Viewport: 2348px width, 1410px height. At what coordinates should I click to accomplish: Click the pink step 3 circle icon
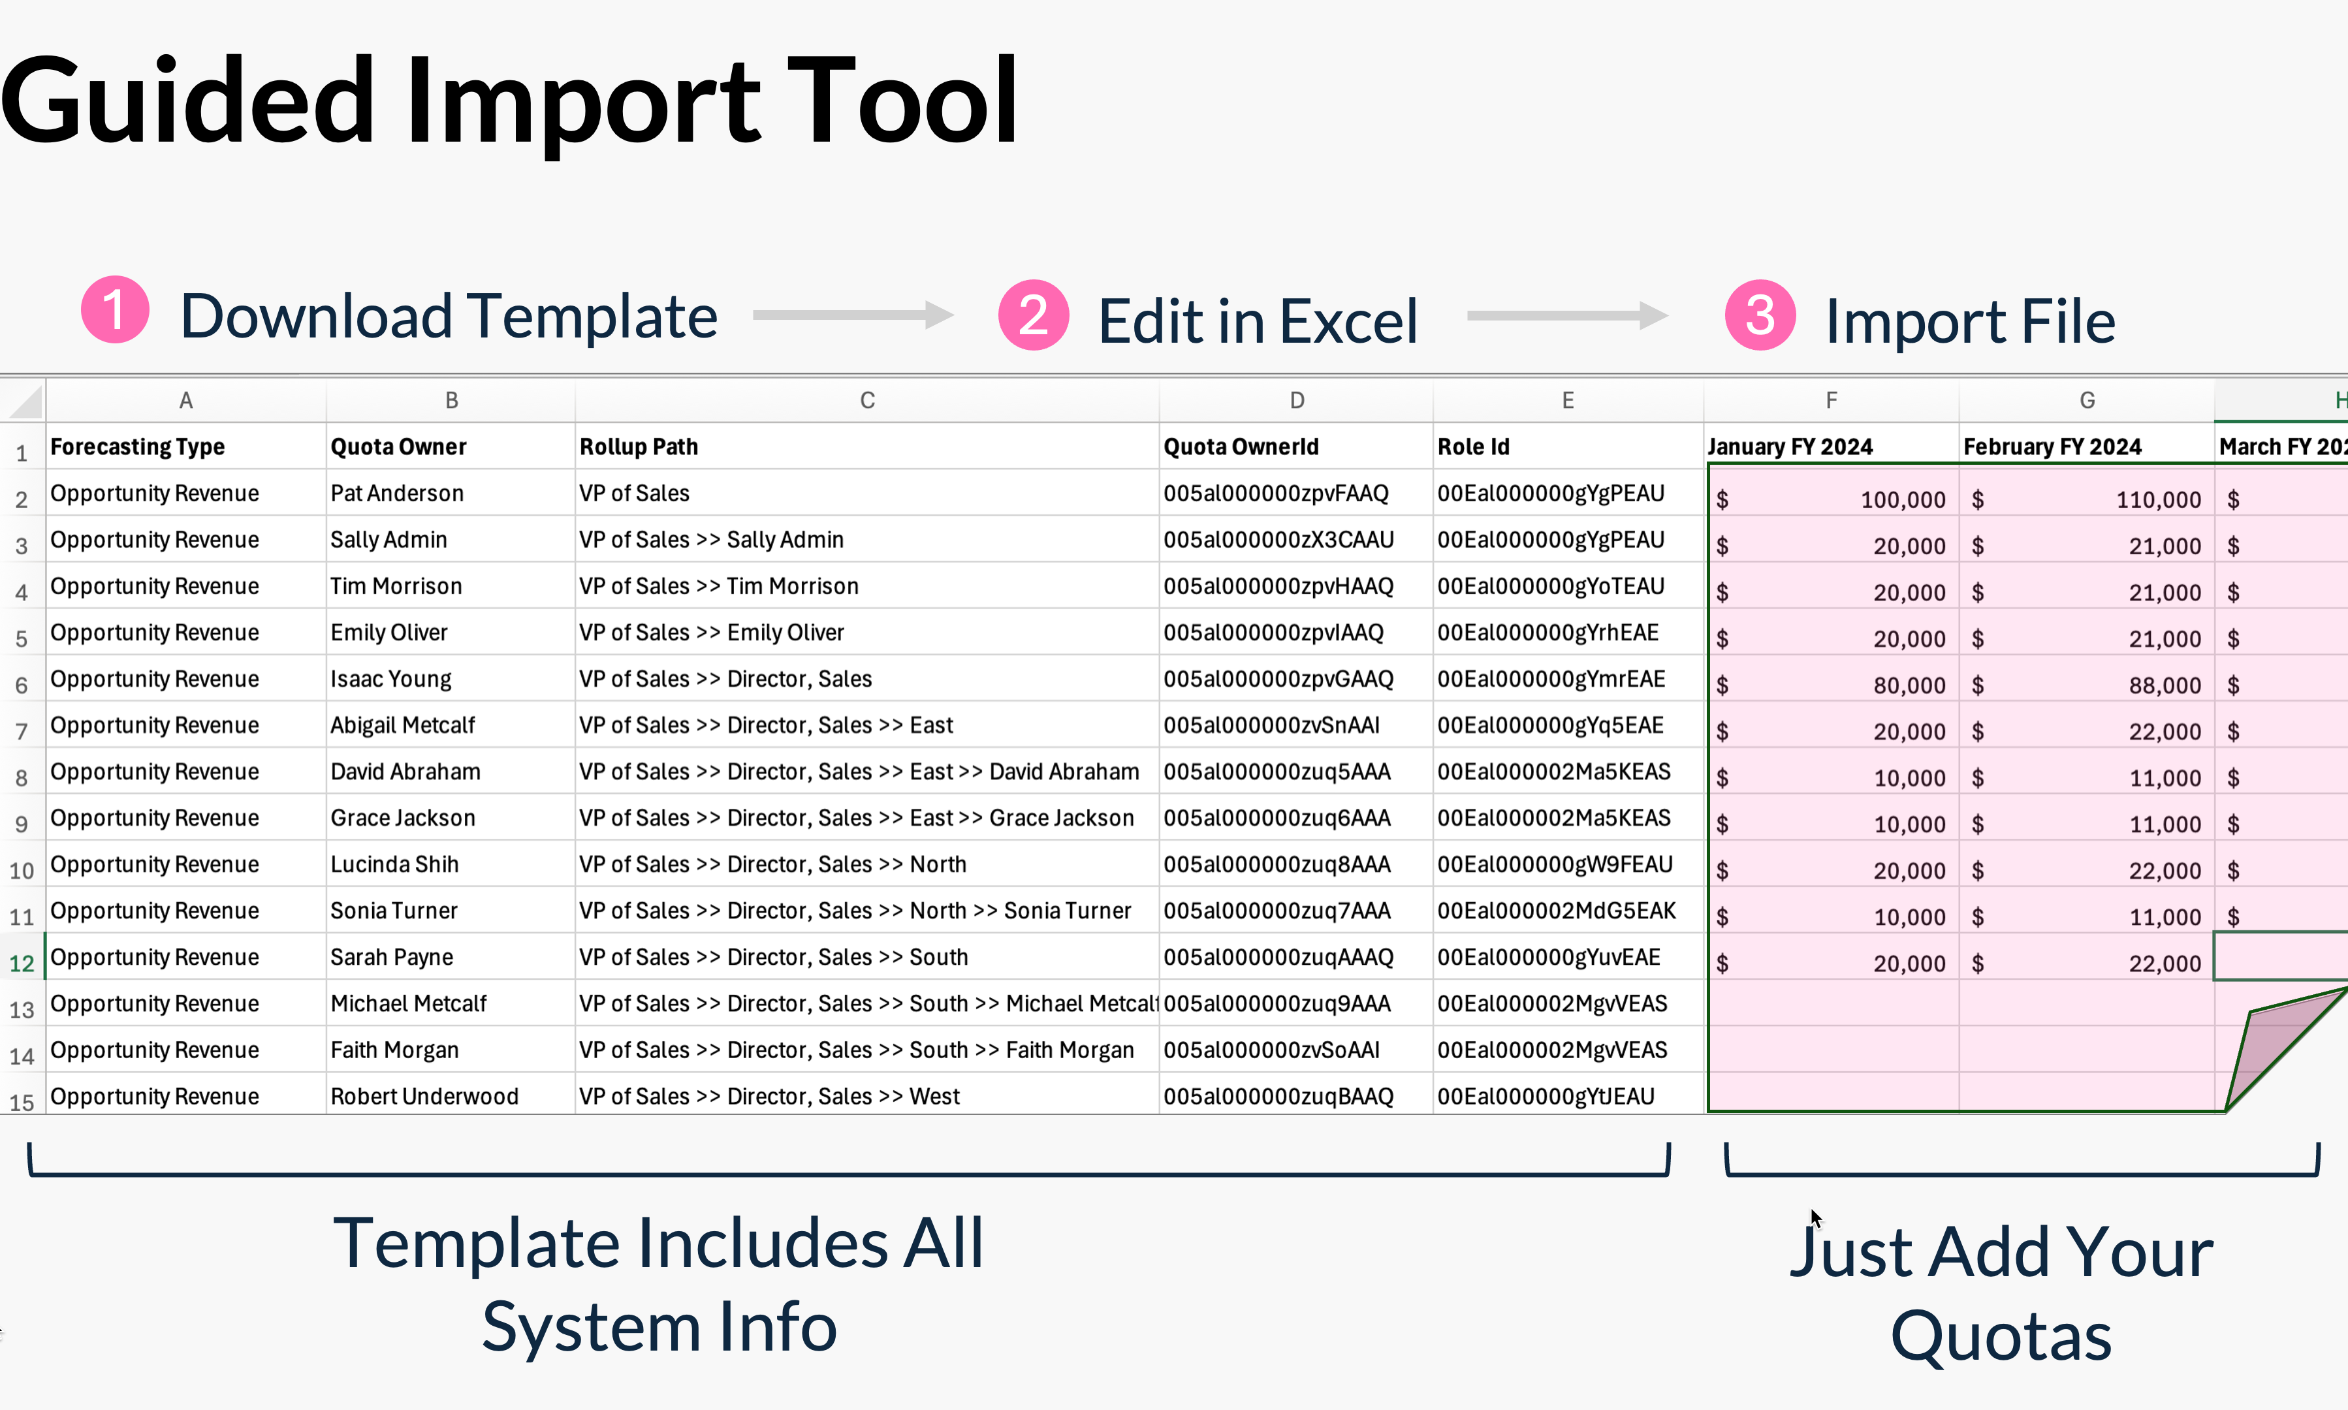(x=1760, y=315)
